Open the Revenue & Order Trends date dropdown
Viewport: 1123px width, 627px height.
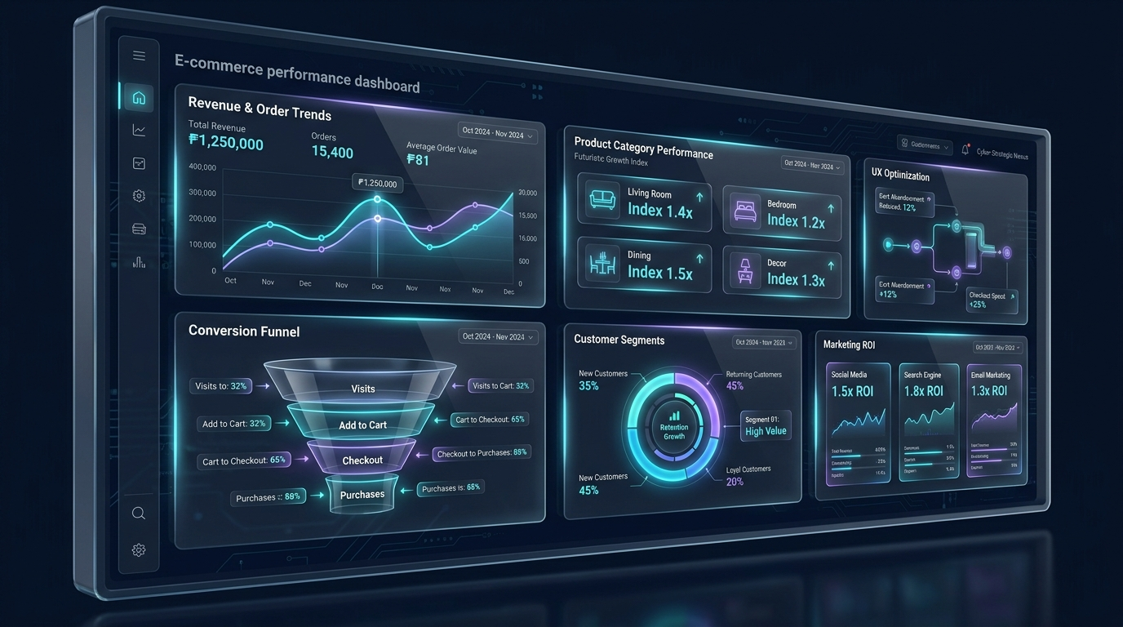498,133
